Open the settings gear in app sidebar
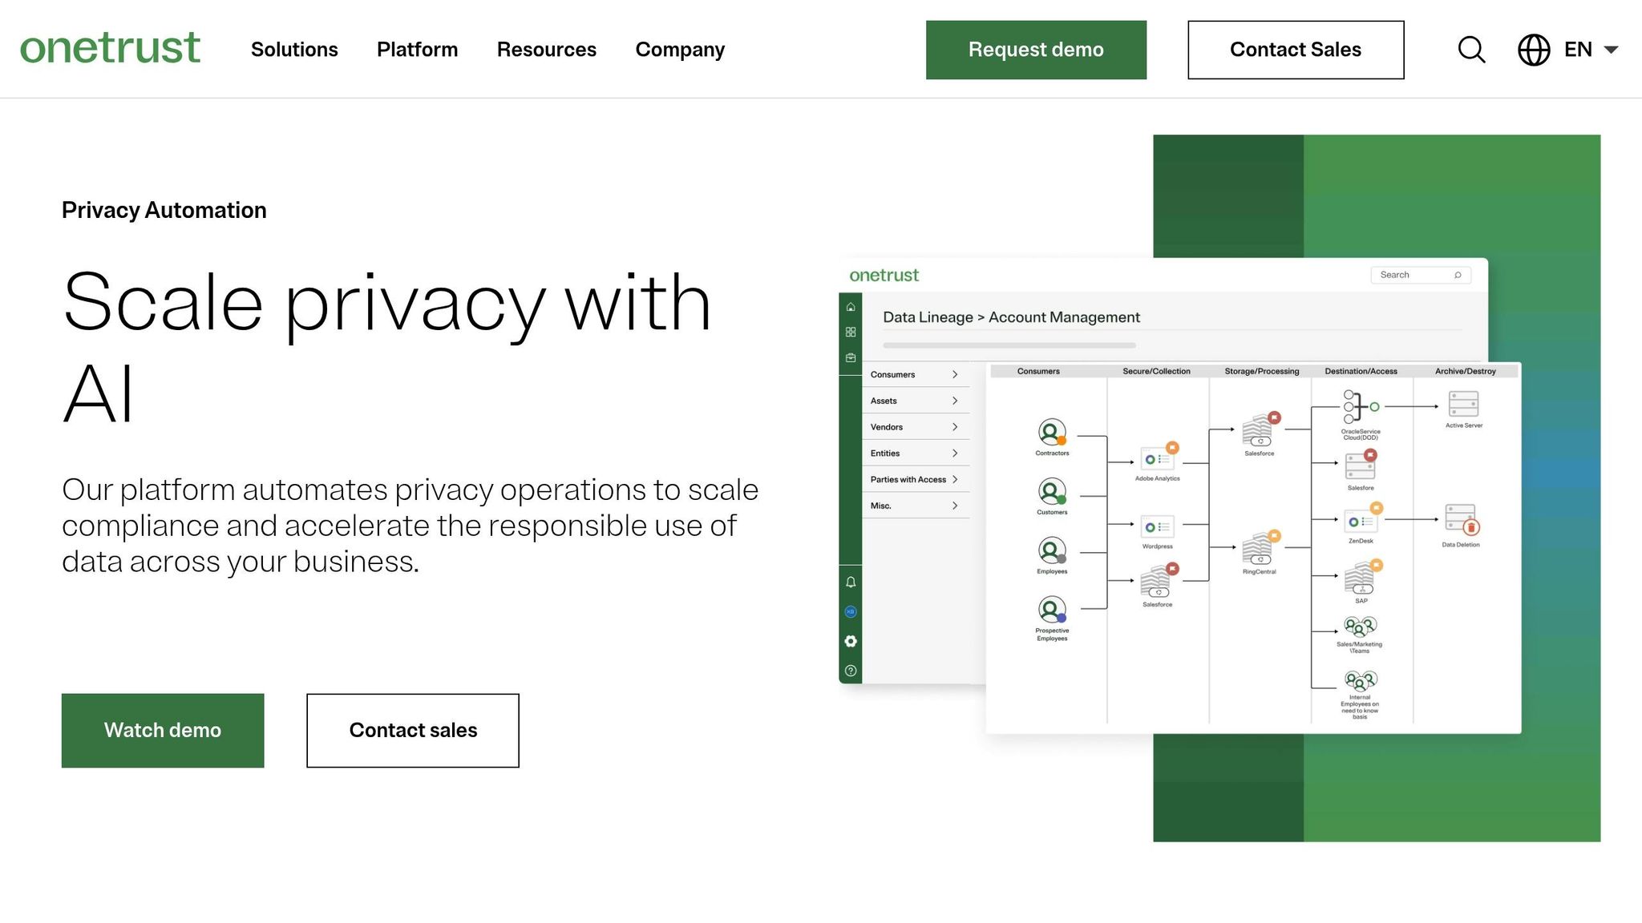This screenshot has height=923, width=1642. point(851,641)
